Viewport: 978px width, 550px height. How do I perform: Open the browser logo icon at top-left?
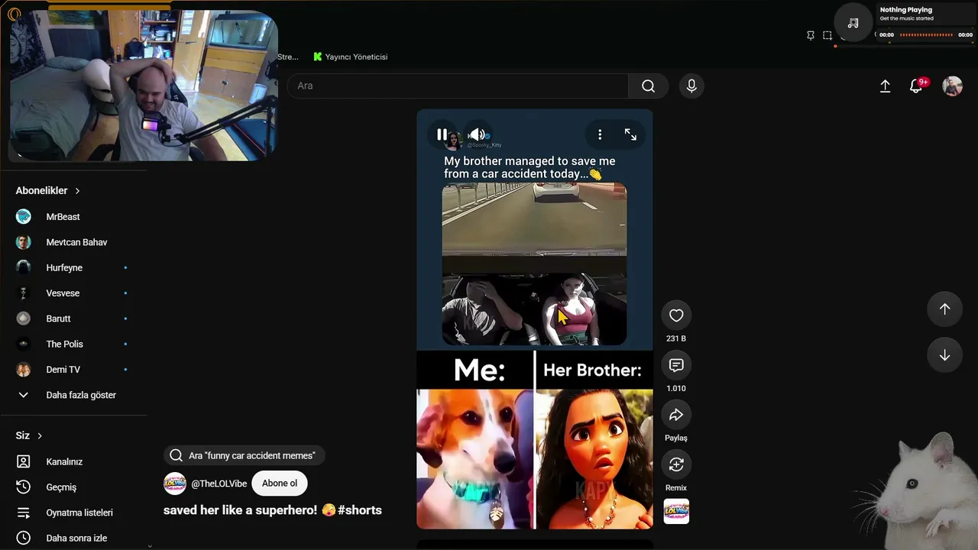(14, 14)
